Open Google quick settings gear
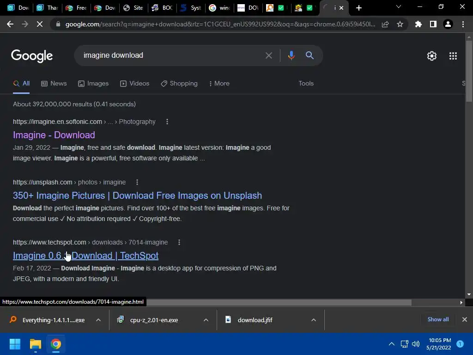 tap(432, 56)
